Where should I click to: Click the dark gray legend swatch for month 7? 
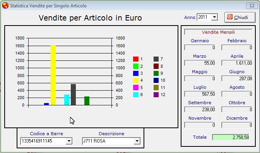[x=156, y=59]
